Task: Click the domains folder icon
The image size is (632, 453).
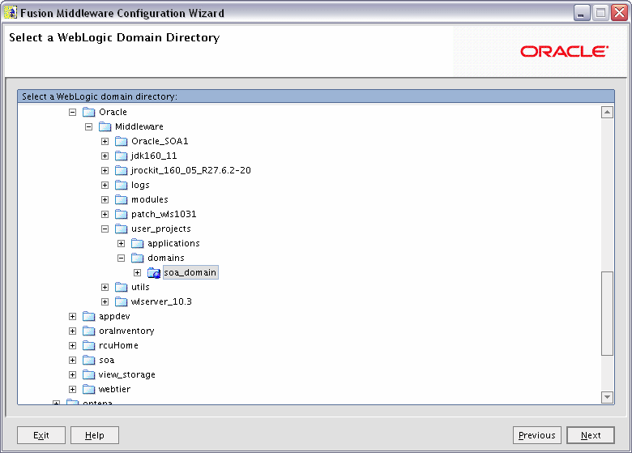Action: coord(138,258)
